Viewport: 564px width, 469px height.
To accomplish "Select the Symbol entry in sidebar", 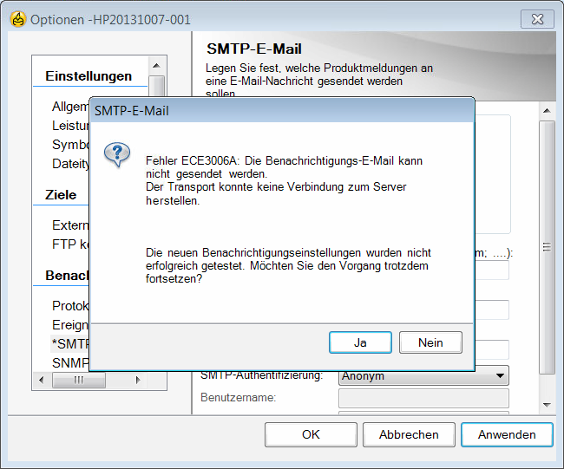I will tap(70, 145).
